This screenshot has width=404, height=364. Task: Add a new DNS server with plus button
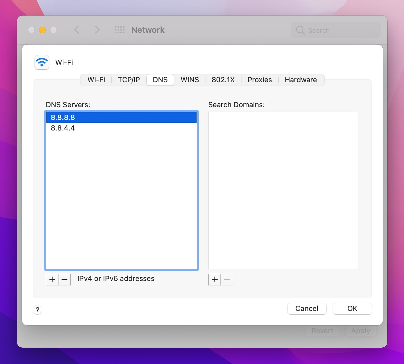(x=52, y=280)
